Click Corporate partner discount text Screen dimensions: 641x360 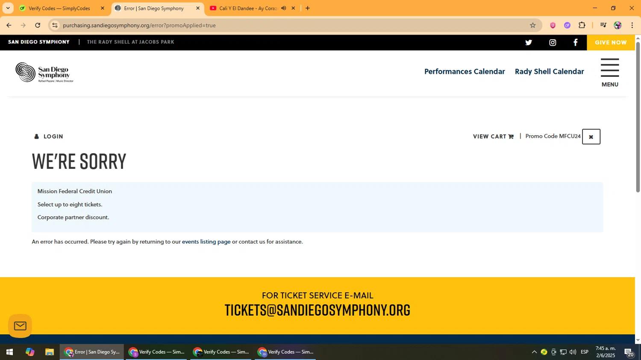[74, 217]
